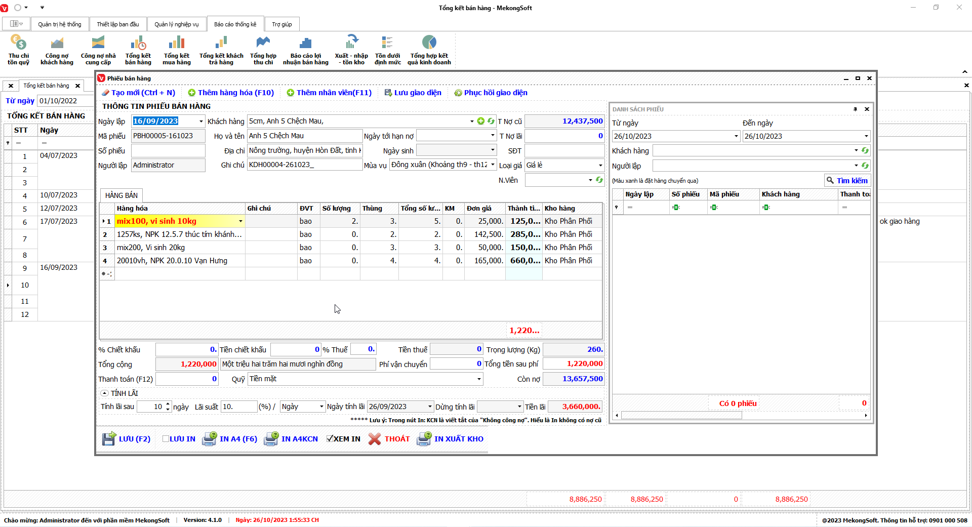This screenshot has width=972, height=527.
Task: Open the Loại giá dropdown
Action: pyautogui.click(x=600, y=166)
